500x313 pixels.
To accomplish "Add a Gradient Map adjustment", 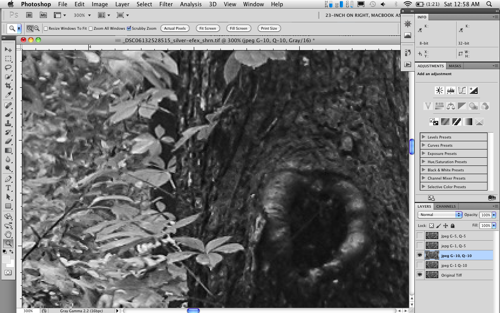I will tap(468, 122).
